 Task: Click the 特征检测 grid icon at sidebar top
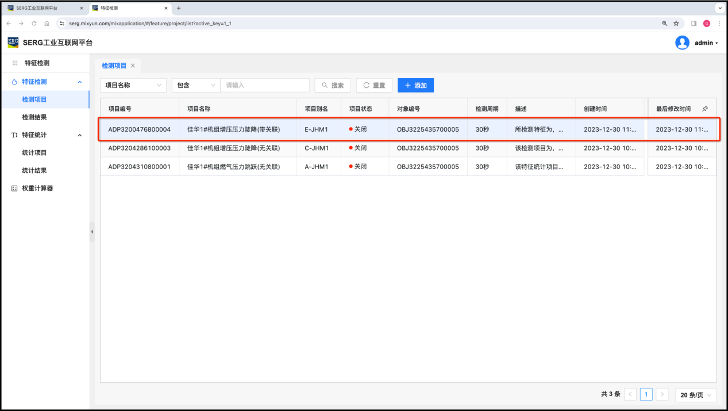pyautogui.click(x=15, y=63)
